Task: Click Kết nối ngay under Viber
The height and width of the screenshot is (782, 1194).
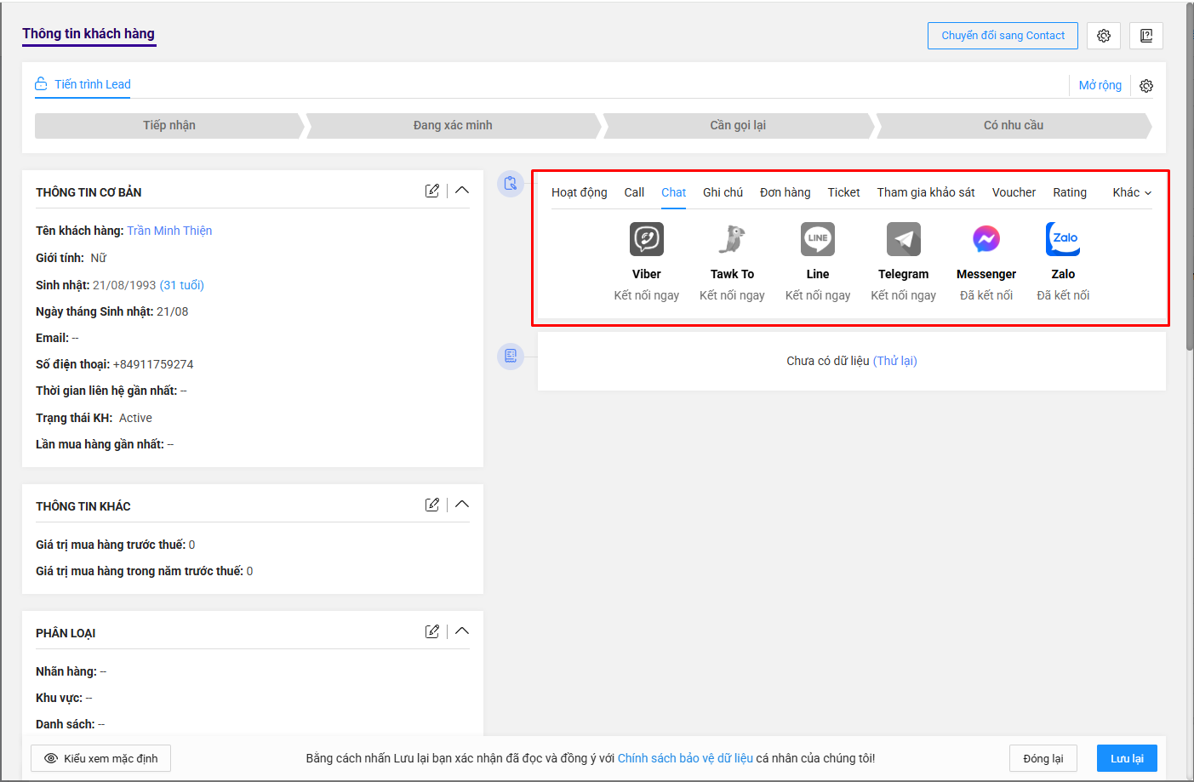Action: (647, 295)
